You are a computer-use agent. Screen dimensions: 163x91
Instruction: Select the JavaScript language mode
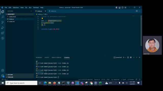(116, 79)
